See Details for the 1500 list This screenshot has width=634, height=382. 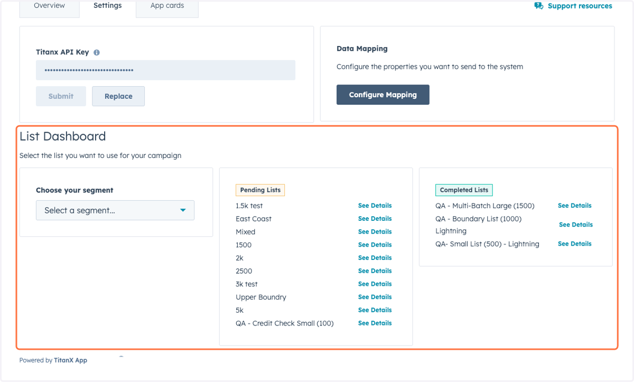[x=375, y=245]
